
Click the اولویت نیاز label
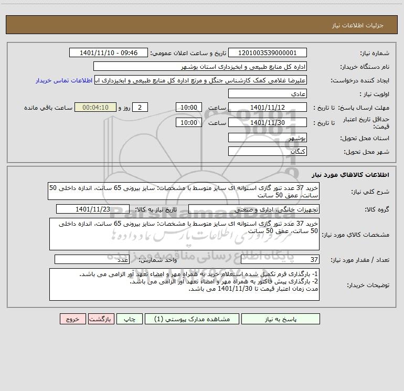[x=375, y=94]
